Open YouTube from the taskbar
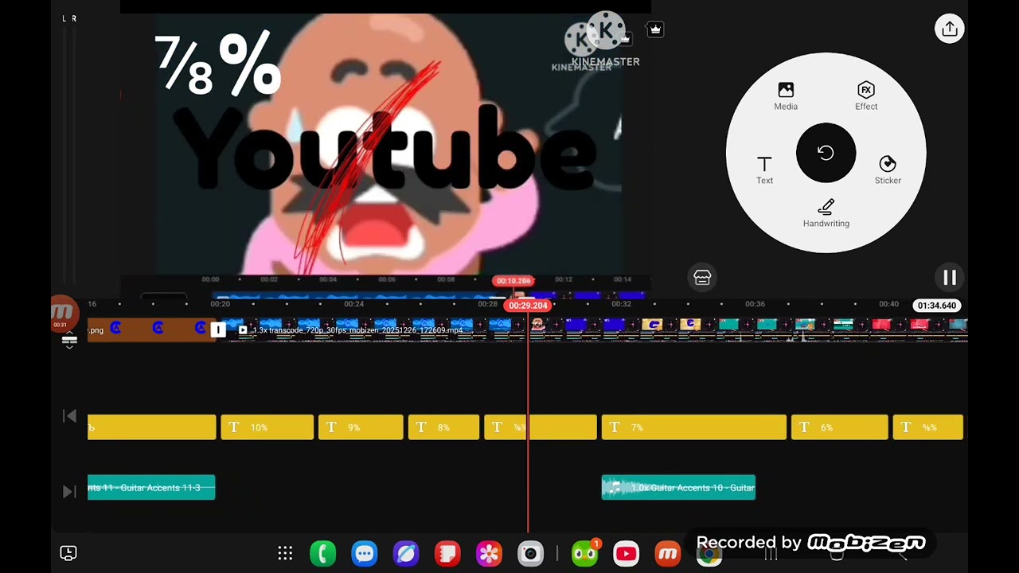 click(627, 553)
